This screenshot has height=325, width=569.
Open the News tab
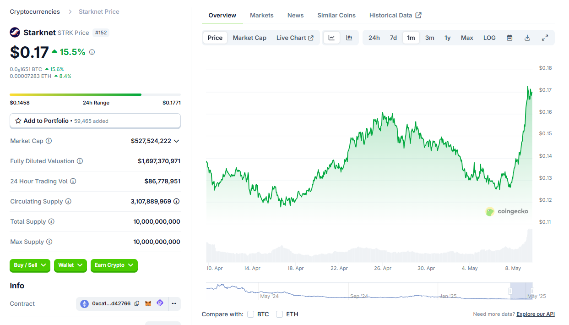[x=296, y=15]
